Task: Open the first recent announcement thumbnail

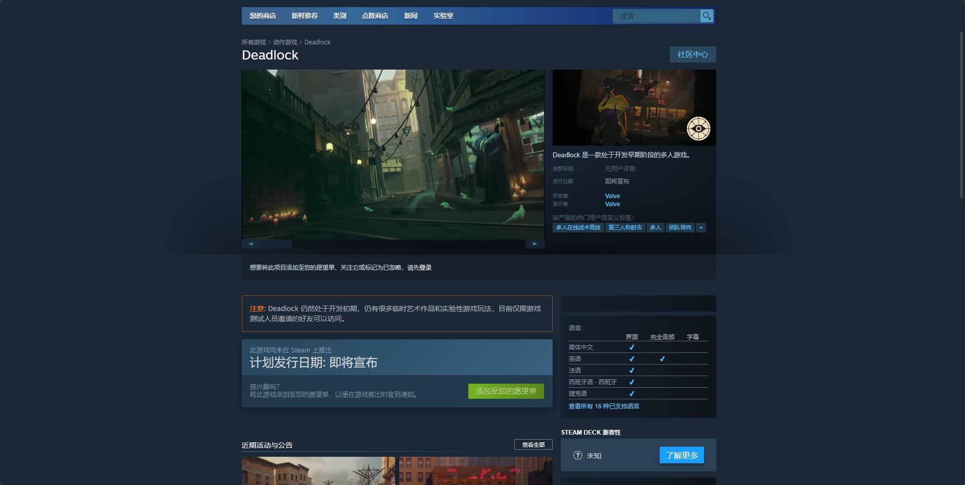Action: point(318,471)
